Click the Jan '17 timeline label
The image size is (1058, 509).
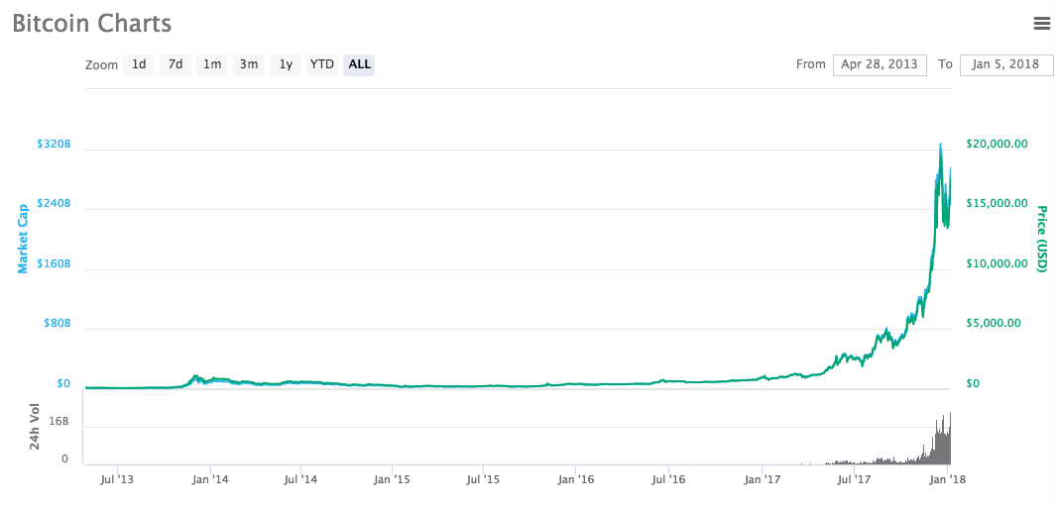[x=762, y=480]
